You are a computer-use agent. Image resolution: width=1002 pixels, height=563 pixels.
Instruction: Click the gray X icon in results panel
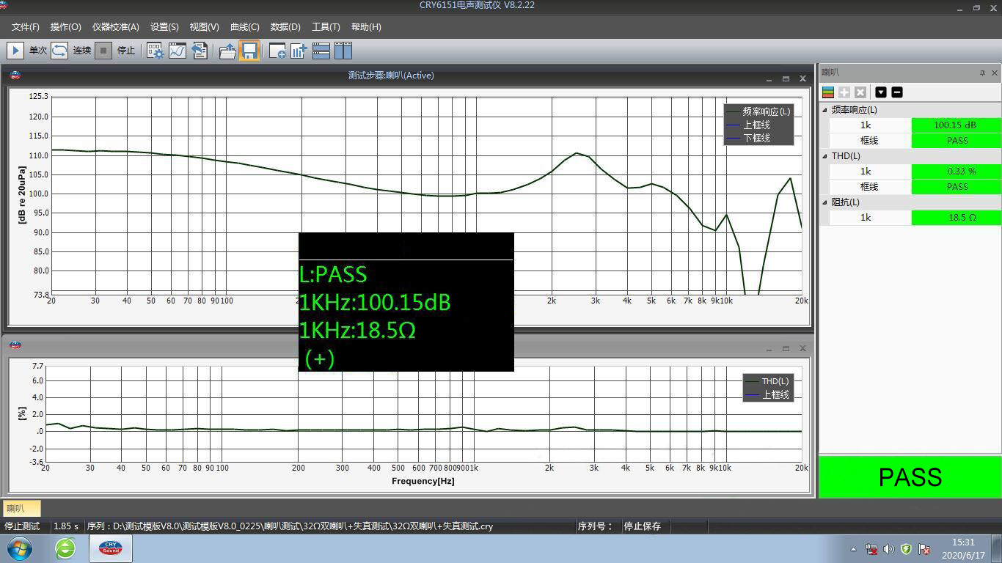(860, 92)
